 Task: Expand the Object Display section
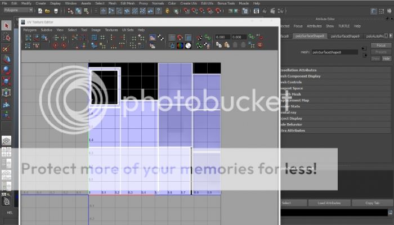coord(335,118)
